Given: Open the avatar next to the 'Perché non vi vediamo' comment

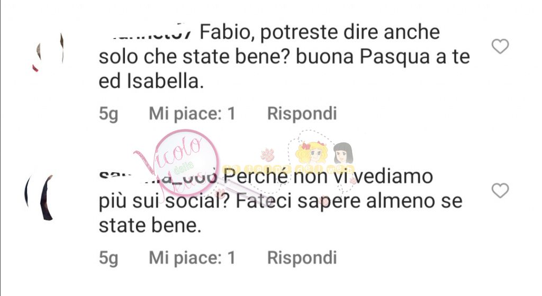Looking at the screenshot, I should coord(40,197).
